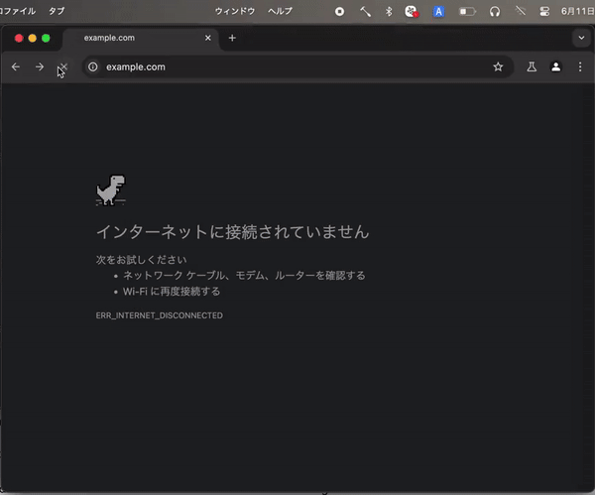This screenshot has height=495, width=595.
Task: Close the example.com tab
Action: (x=208, y=38)
